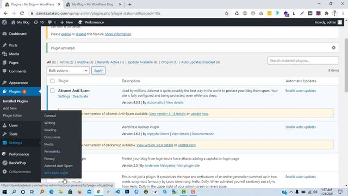
Task: Open Akismet Settings link
Action: pyautogui.click(x=64, y=96)
